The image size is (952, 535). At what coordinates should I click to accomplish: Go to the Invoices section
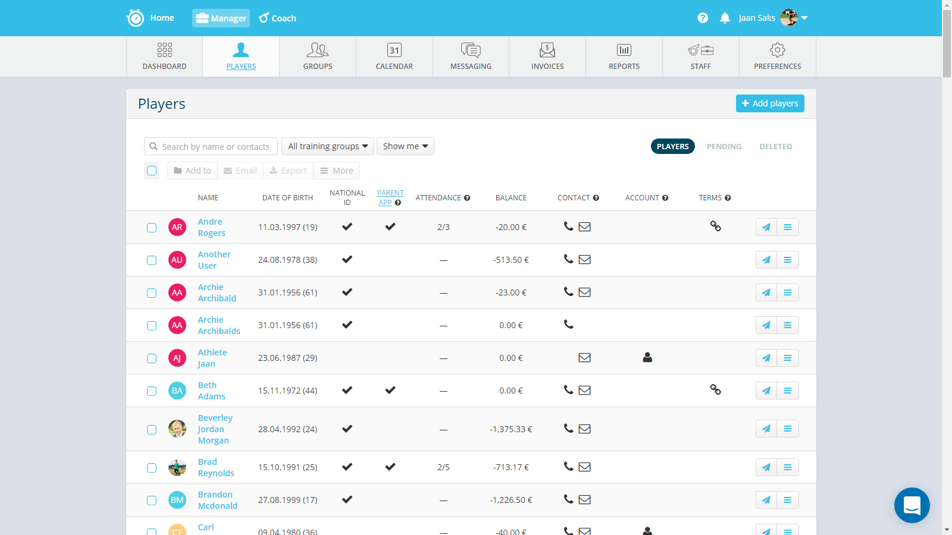(x=547, y=56)
